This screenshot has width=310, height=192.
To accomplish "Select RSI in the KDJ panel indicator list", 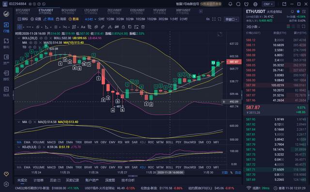I will [x=120, y=167].
